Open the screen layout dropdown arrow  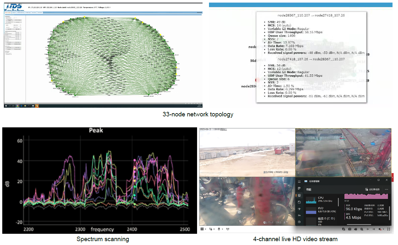(205, 229)
